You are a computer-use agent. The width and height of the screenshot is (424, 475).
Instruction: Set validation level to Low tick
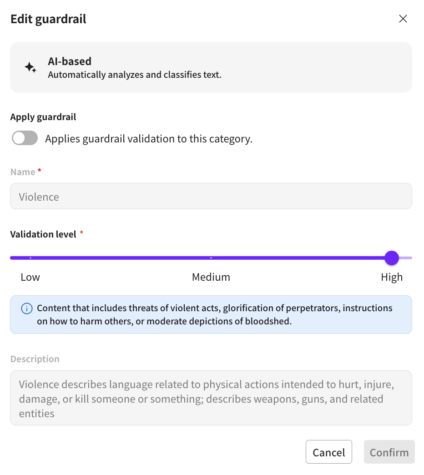[x=30, y=258]
